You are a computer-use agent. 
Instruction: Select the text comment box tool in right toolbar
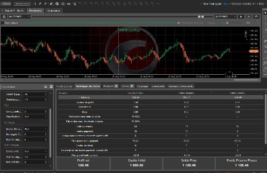(265, 63)
